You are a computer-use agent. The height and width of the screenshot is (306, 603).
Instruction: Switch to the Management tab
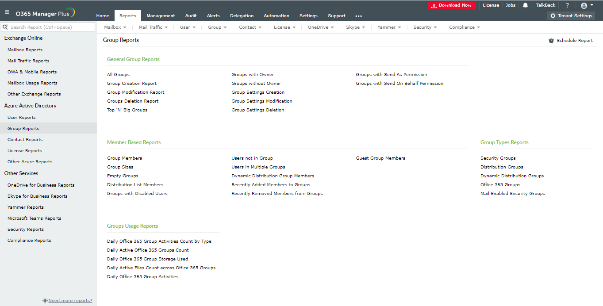coord(161,16)
